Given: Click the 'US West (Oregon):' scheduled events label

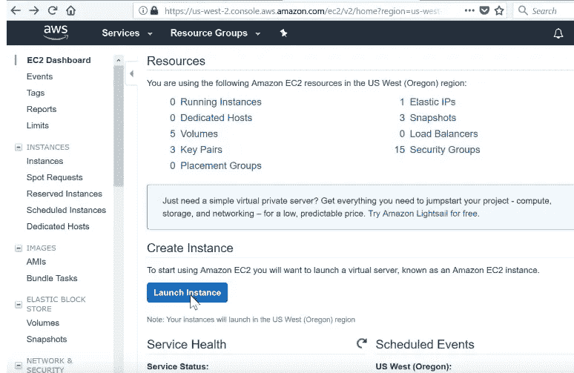Looking at the screenshot, I should [414, 366].
